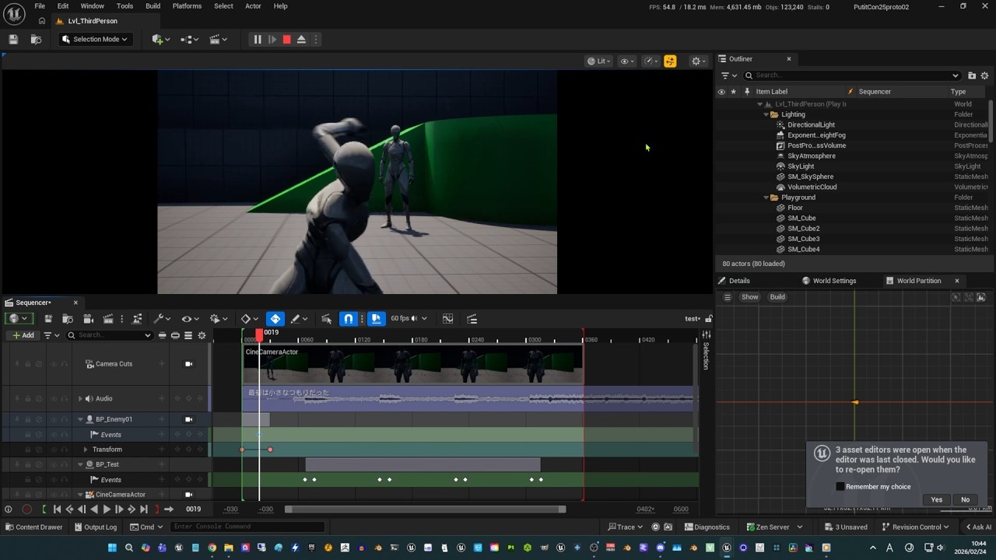Open the Content Browser from the main toolbar
Screen dimensions: 996x560
[35, 39]
